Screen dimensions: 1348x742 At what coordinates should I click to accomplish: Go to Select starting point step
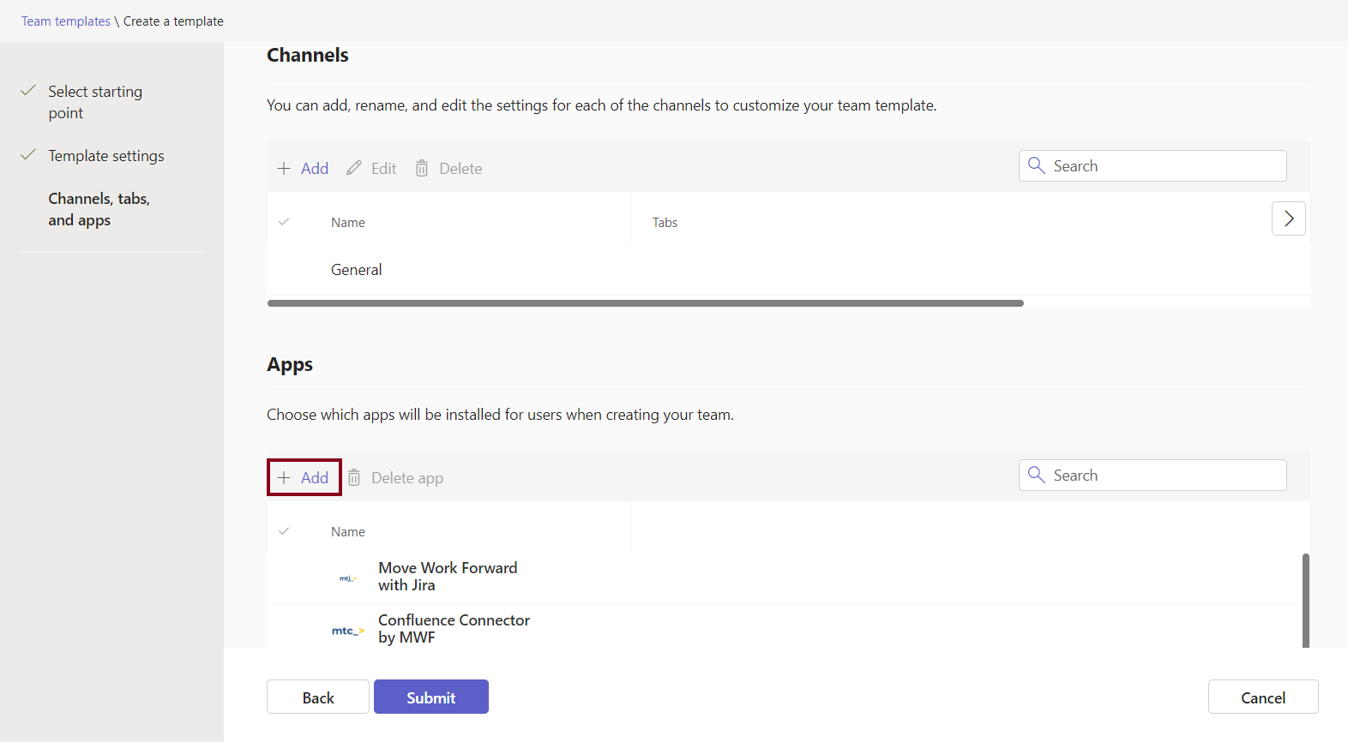point(95,102)
